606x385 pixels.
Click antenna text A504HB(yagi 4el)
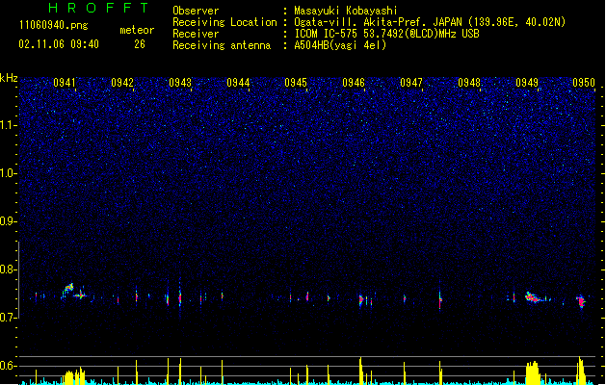tap(340, 45)
